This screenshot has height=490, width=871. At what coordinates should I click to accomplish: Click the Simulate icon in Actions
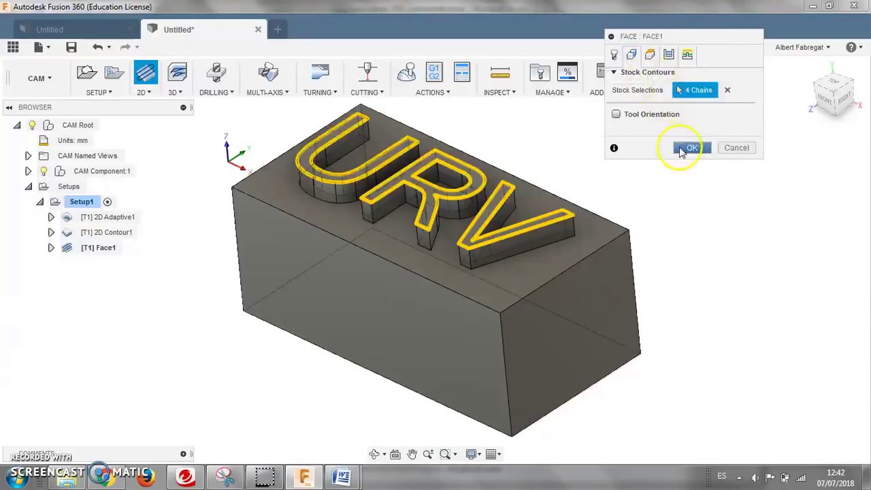407,73
